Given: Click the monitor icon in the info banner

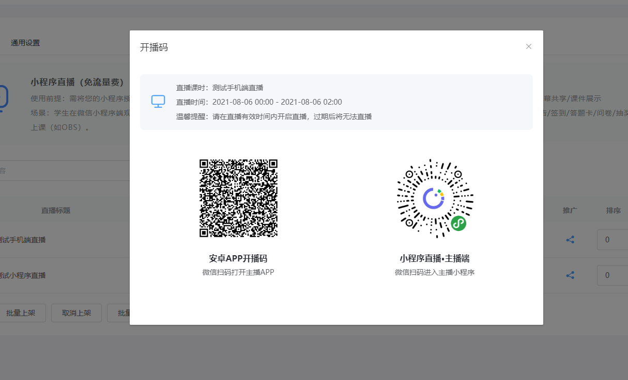Looking at the screenshot, I should [158, 102].
